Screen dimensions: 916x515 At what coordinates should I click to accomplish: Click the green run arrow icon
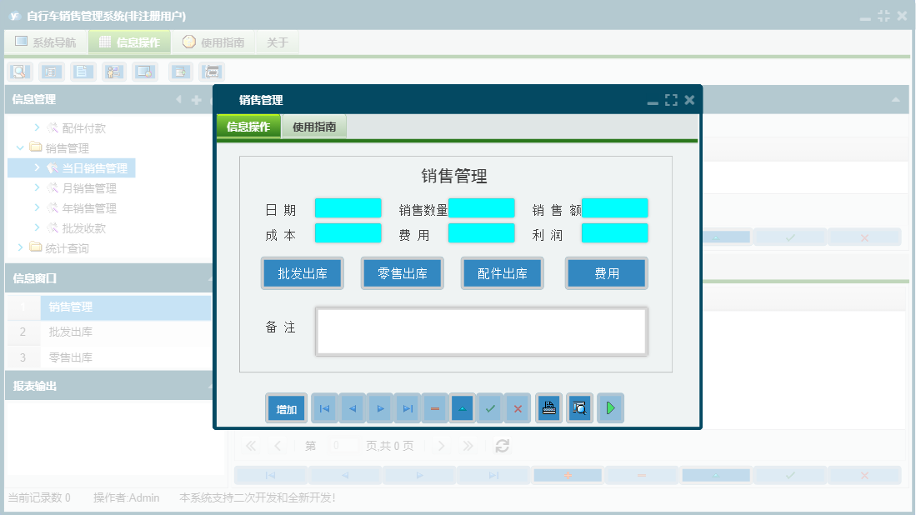(610, 407)
